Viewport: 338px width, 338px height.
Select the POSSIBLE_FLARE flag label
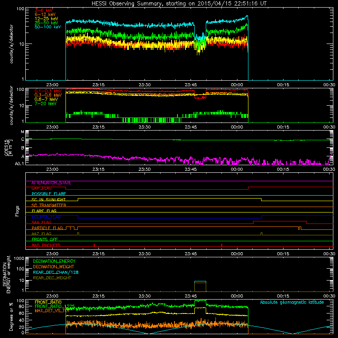pyautogui.click(x=49, y=194)
